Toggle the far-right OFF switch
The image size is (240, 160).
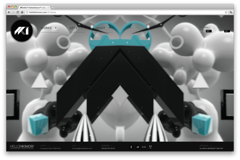pos(227,31)
